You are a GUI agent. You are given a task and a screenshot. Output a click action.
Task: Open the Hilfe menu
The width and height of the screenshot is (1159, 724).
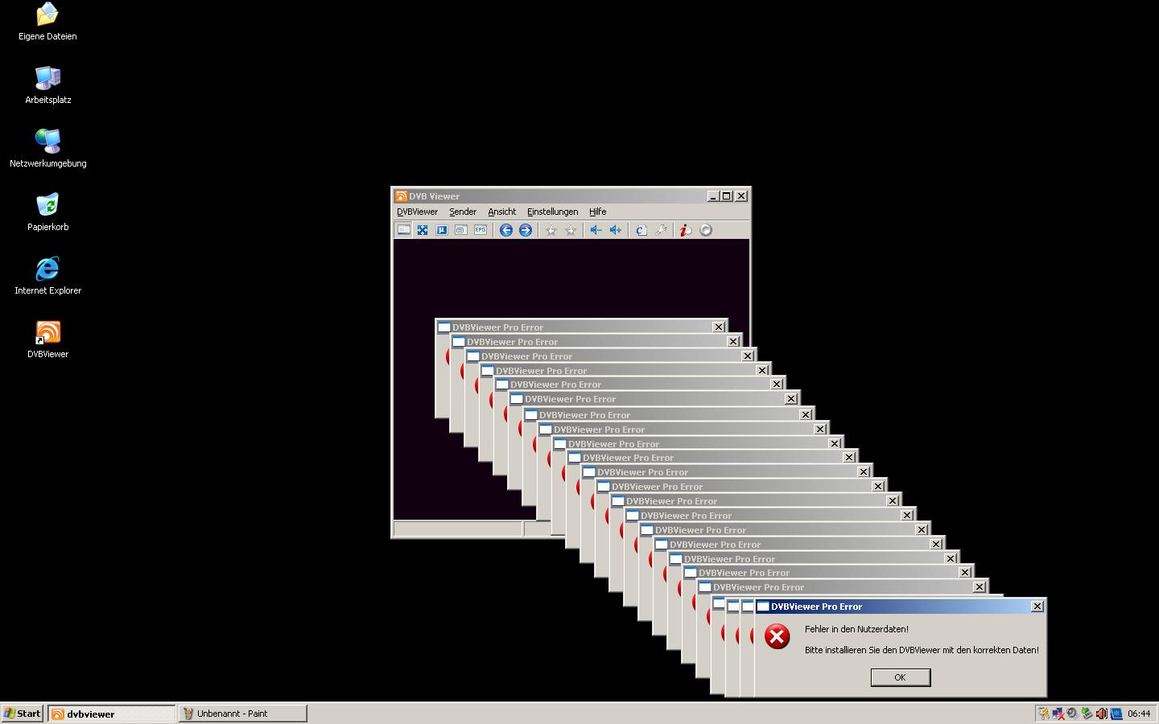coord(598,212)
